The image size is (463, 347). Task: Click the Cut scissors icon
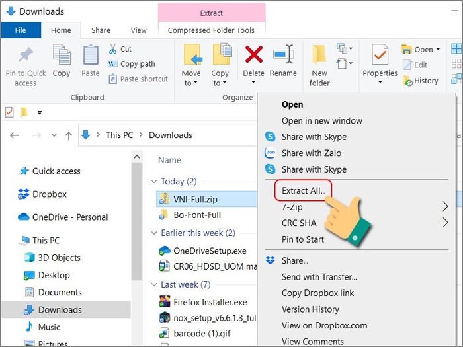[x=112, y=49]
